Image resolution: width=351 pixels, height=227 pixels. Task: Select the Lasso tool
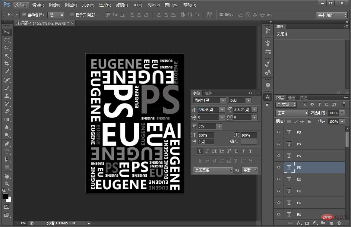[7, 48]
